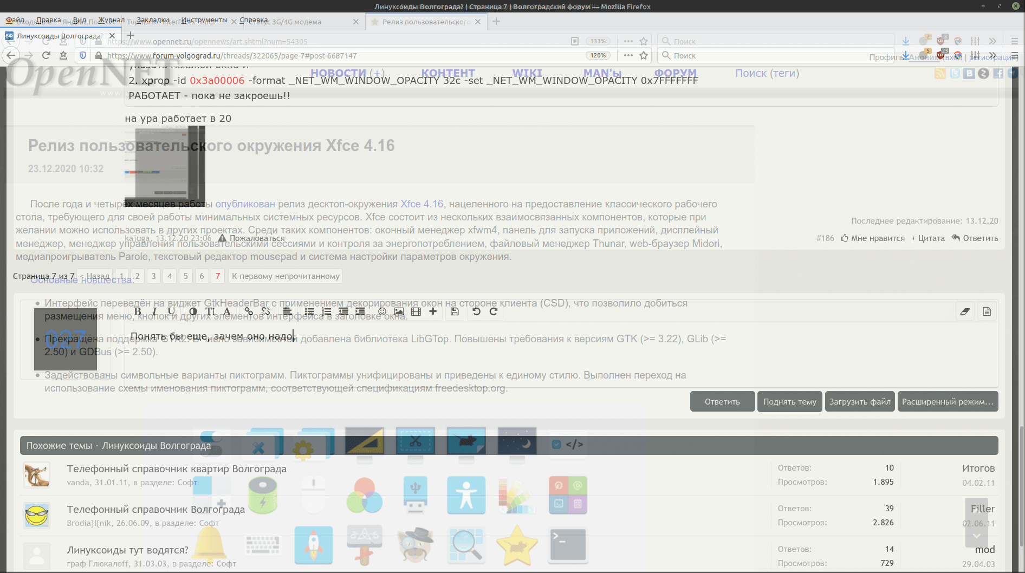Switch to the Линуксоиды Волгограда browser tab
Viewport: 1025px width, 573px height.
point(59,36)
